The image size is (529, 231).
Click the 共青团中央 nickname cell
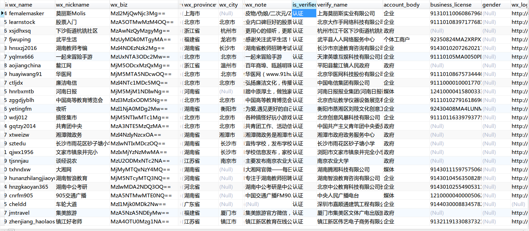pyautogui.click(x=82, y=126)
